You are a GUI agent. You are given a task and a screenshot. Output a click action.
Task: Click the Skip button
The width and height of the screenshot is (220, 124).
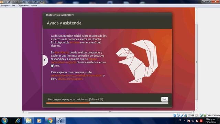[165, 99]
